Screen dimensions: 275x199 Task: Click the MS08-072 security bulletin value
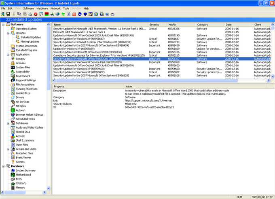131,104
